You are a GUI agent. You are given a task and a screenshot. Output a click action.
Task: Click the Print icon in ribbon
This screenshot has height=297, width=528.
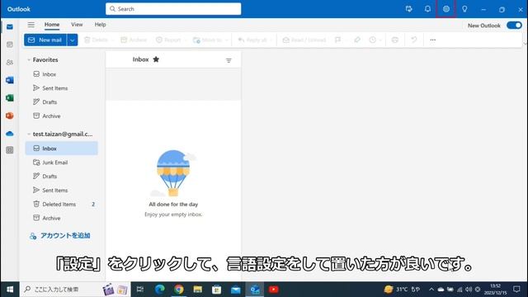[x=395, y=40]
